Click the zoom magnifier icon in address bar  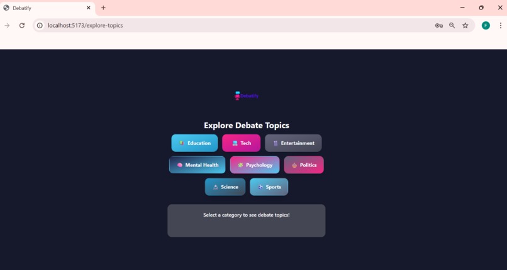coord(452,26)
